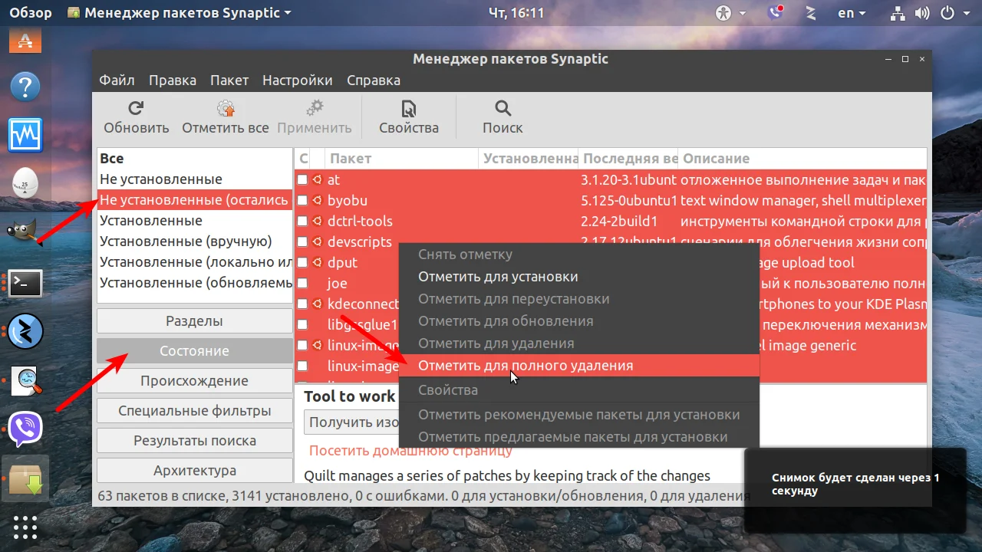Tick the checkbox for package dctrl-tools
The image size is (982, 552).
click(302, 221)
